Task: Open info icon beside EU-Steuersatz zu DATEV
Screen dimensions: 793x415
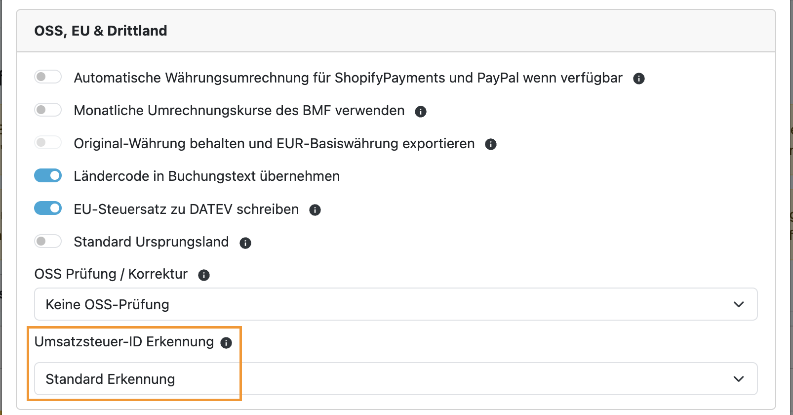Action: pyautogui.click(x=315, y=210)
